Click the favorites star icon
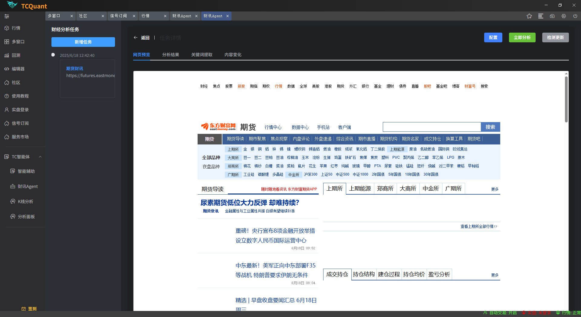Image resolution: width=581 pixels, height=317 pixels. pyautogui.click(x=529, y=16)
